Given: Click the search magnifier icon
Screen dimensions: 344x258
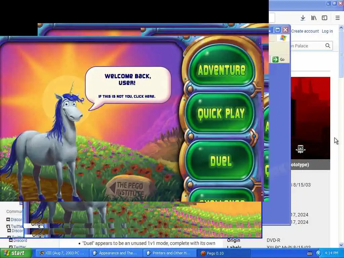Looking at the screenshot, I should (x=328, y=46).
